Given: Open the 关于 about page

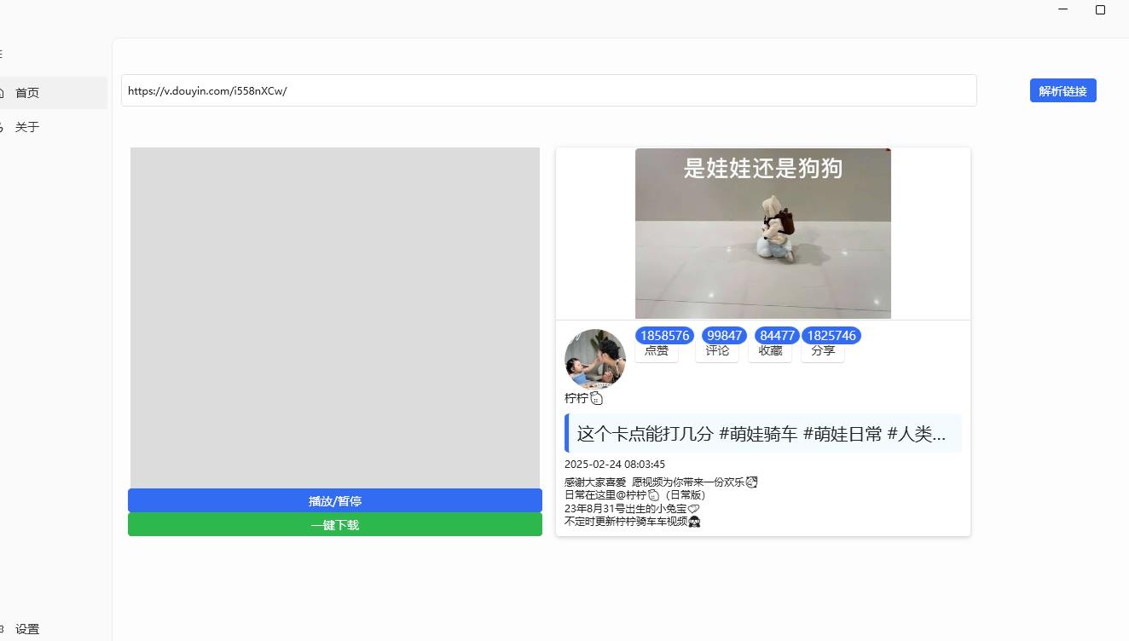Looking at the screenshot, I should 26,127.
